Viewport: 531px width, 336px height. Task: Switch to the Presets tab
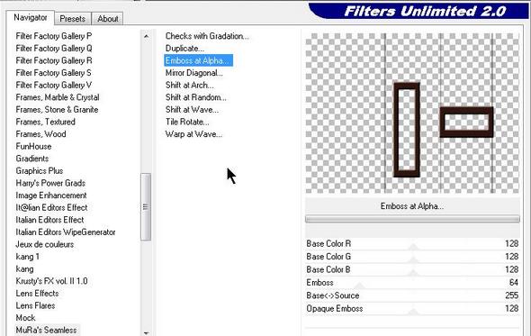(73, 19)
